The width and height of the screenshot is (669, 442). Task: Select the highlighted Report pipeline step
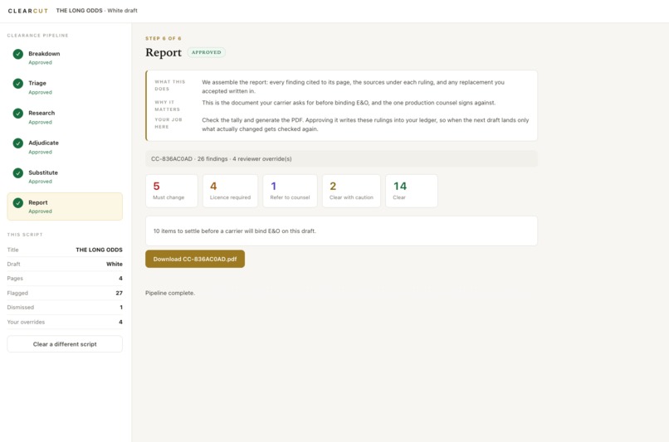(x=65, y=206)
